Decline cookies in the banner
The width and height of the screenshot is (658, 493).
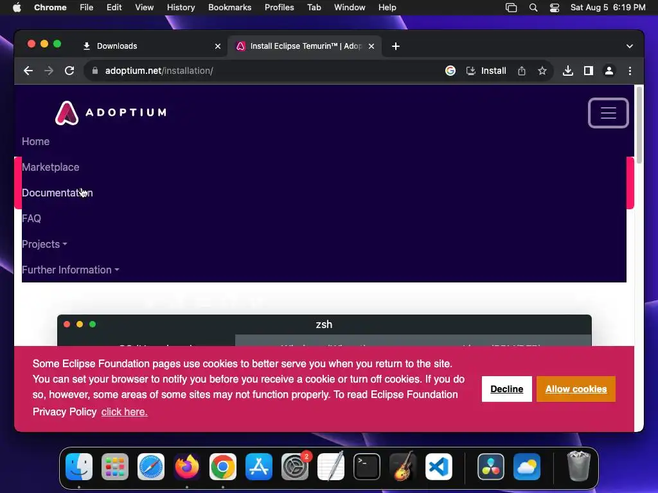click(x=506, y=389)
